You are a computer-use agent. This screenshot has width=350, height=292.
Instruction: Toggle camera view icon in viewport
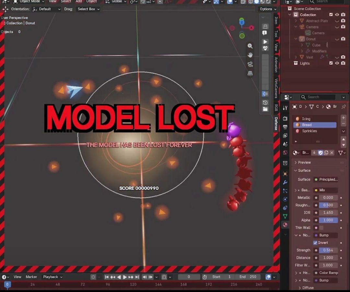click(250, 64)
